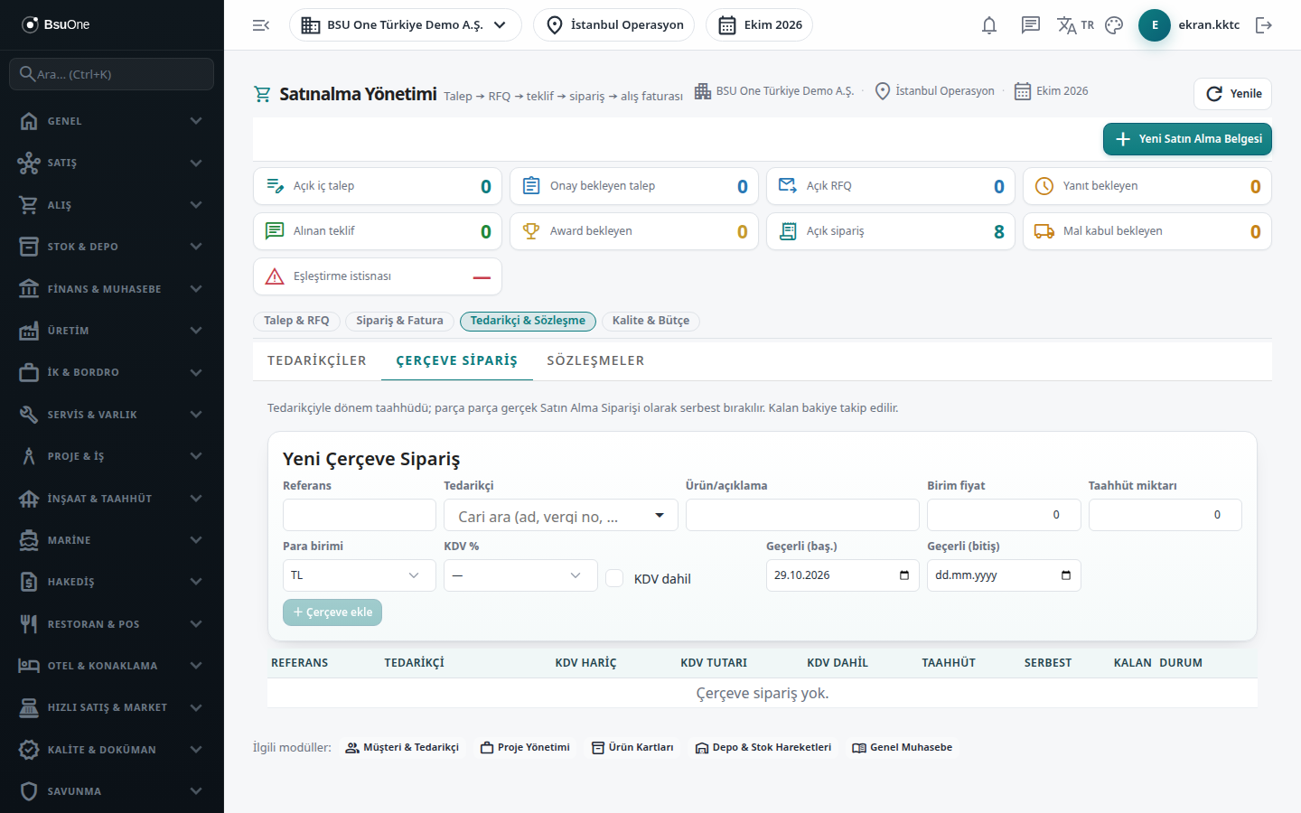This screenshot has width=1301, height=813.
Task: Select the Talep & RFQ pill
Action: click(x=296, y=321)
